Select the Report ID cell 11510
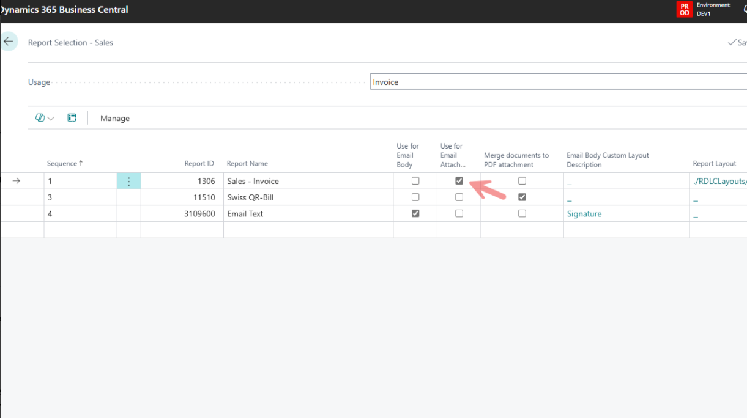This screenshot has width=747, height=418. tap(182, 197)
